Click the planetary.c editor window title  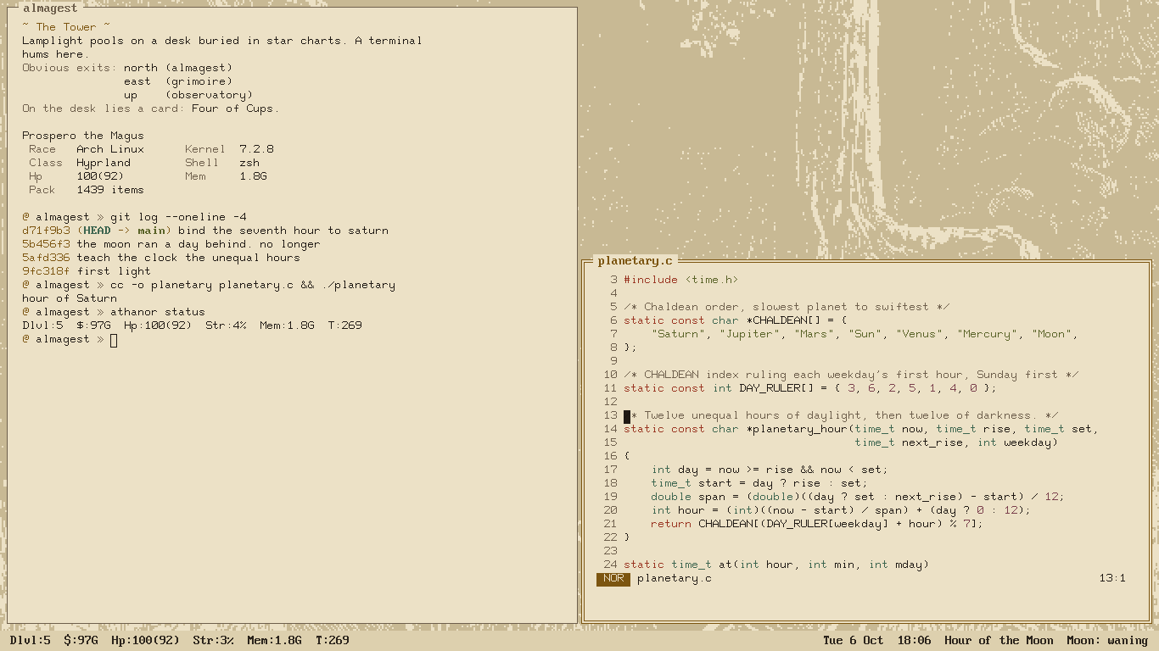(635, 261)
